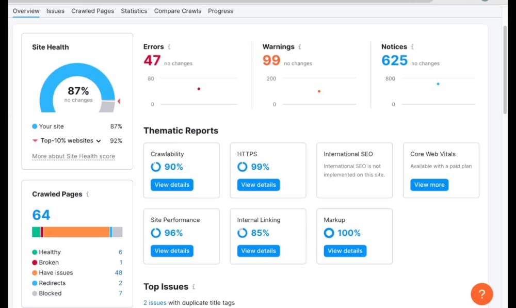Click the Broken pages count 1
The height and width of the screenshot is (308, 516).
[121, 262]
